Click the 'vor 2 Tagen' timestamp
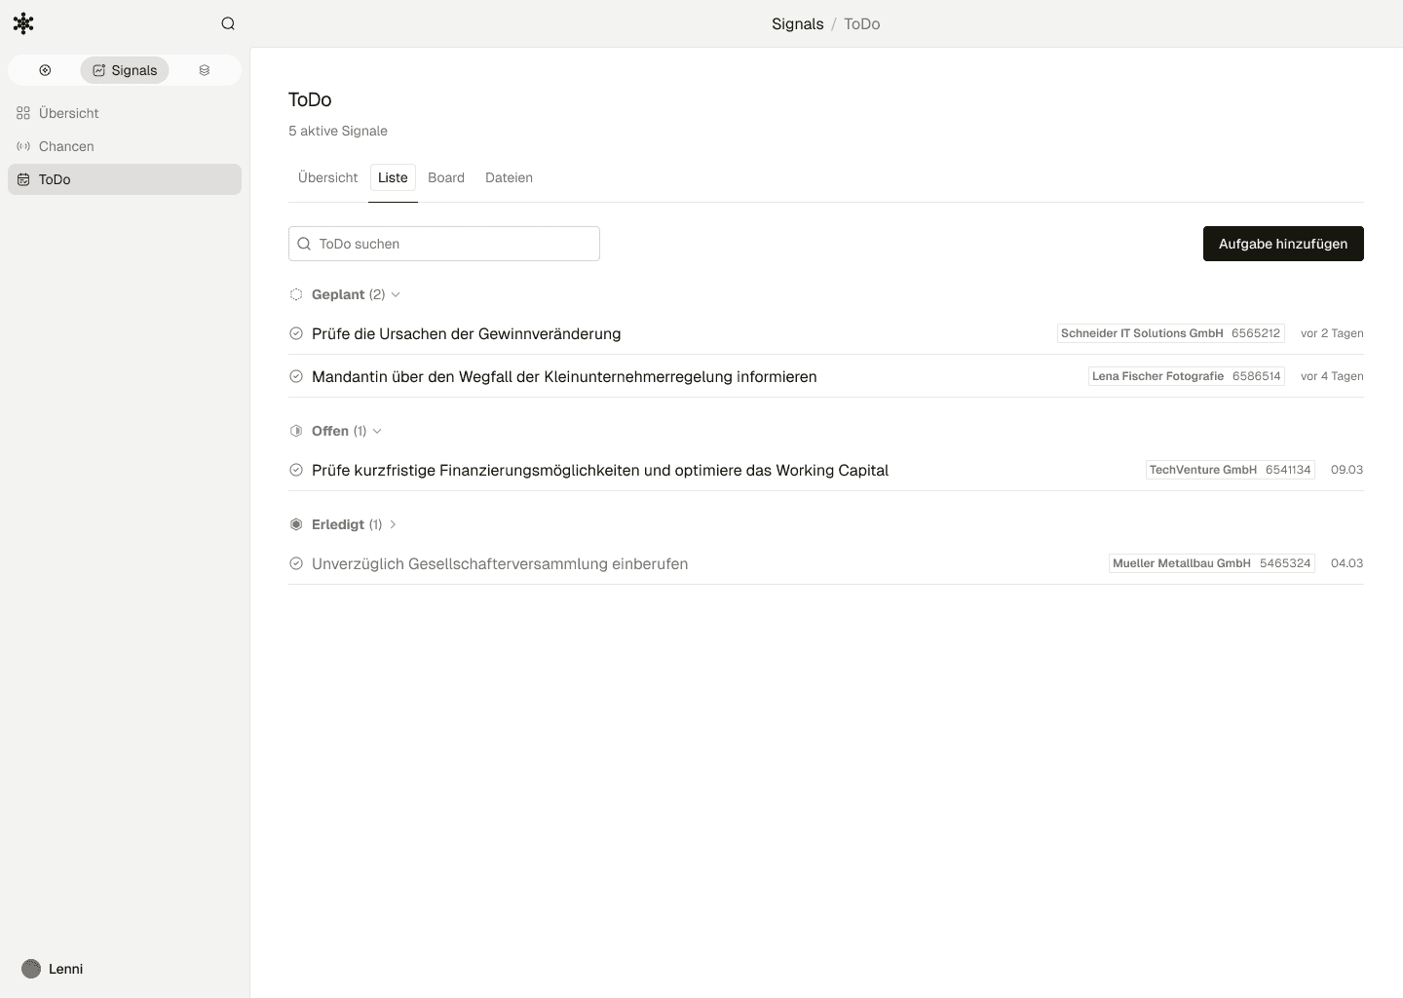The image size is (1403, 998). (1332, 333)
